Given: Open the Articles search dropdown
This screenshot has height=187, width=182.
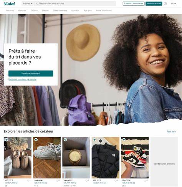Looking at the screenshot, I should point(28,3).
